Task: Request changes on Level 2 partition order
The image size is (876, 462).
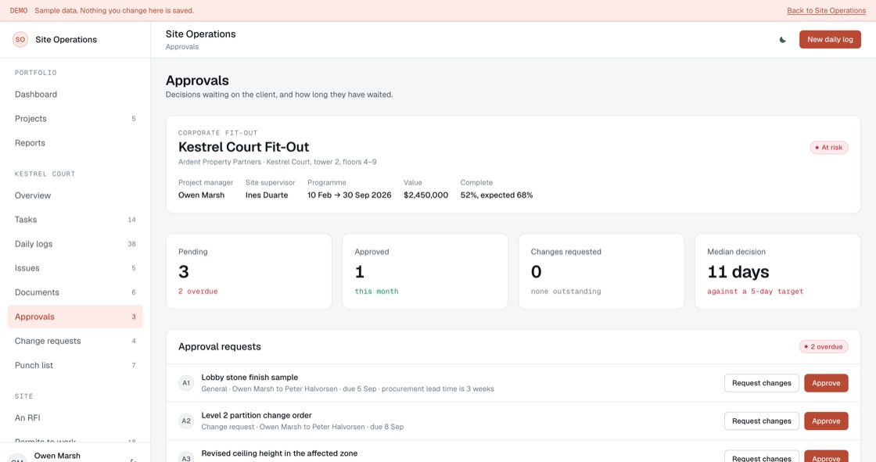Action: 762,421
